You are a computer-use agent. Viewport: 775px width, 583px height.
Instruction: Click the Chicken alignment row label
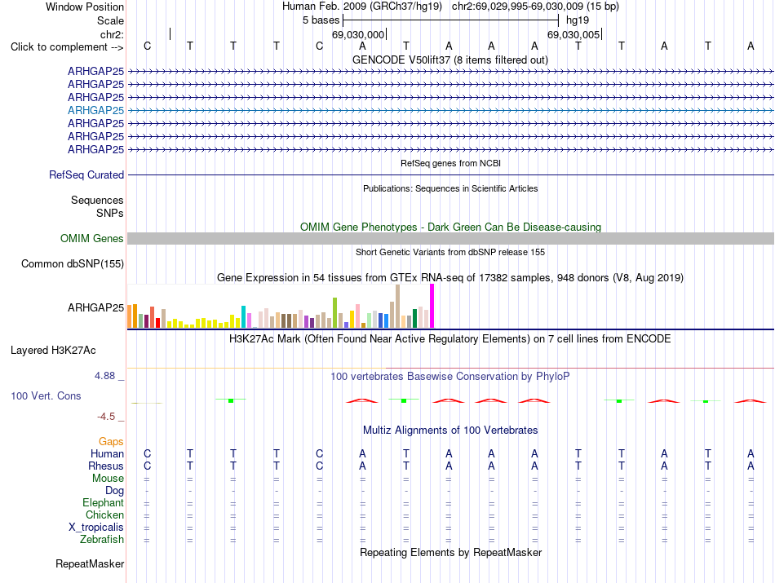(104, 515)
